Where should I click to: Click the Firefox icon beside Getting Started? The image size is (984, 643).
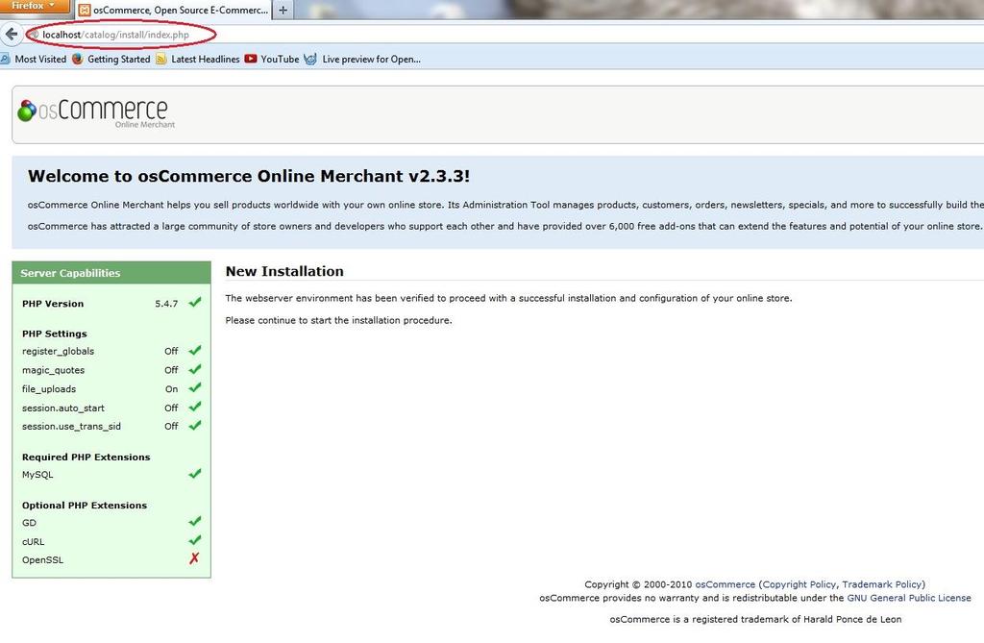pos(77,59)
